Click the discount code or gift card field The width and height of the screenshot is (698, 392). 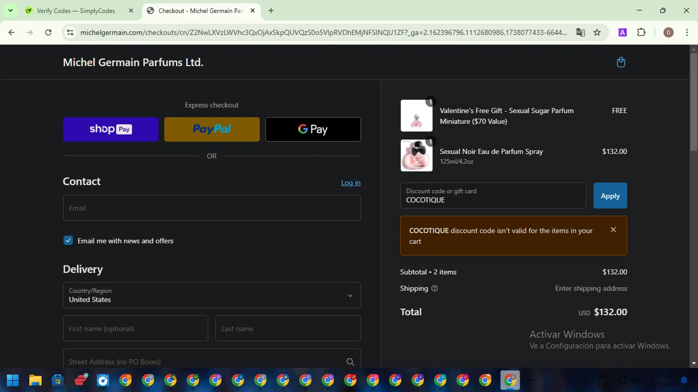[493, 196]
